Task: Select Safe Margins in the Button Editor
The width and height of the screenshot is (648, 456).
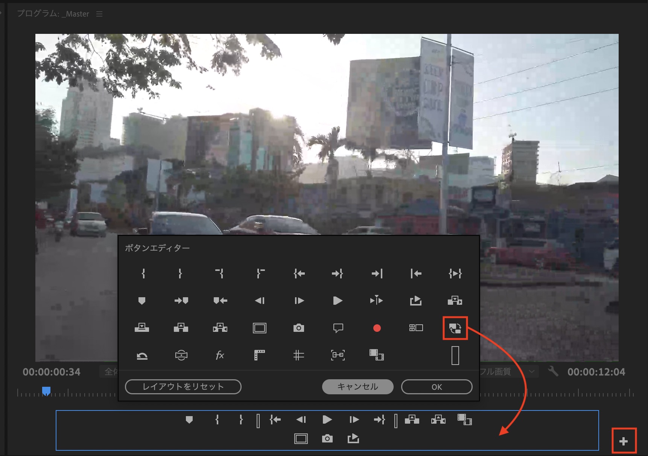Action: click(x=260, y=328)
